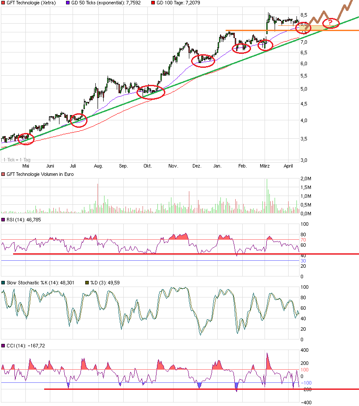Click the 'Dez.' month label
The height and width of the screenshot is (406, 359).
tap(197, 166)
